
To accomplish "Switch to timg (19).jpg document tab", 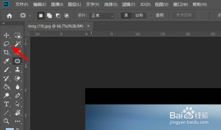I will click(56, 26).
